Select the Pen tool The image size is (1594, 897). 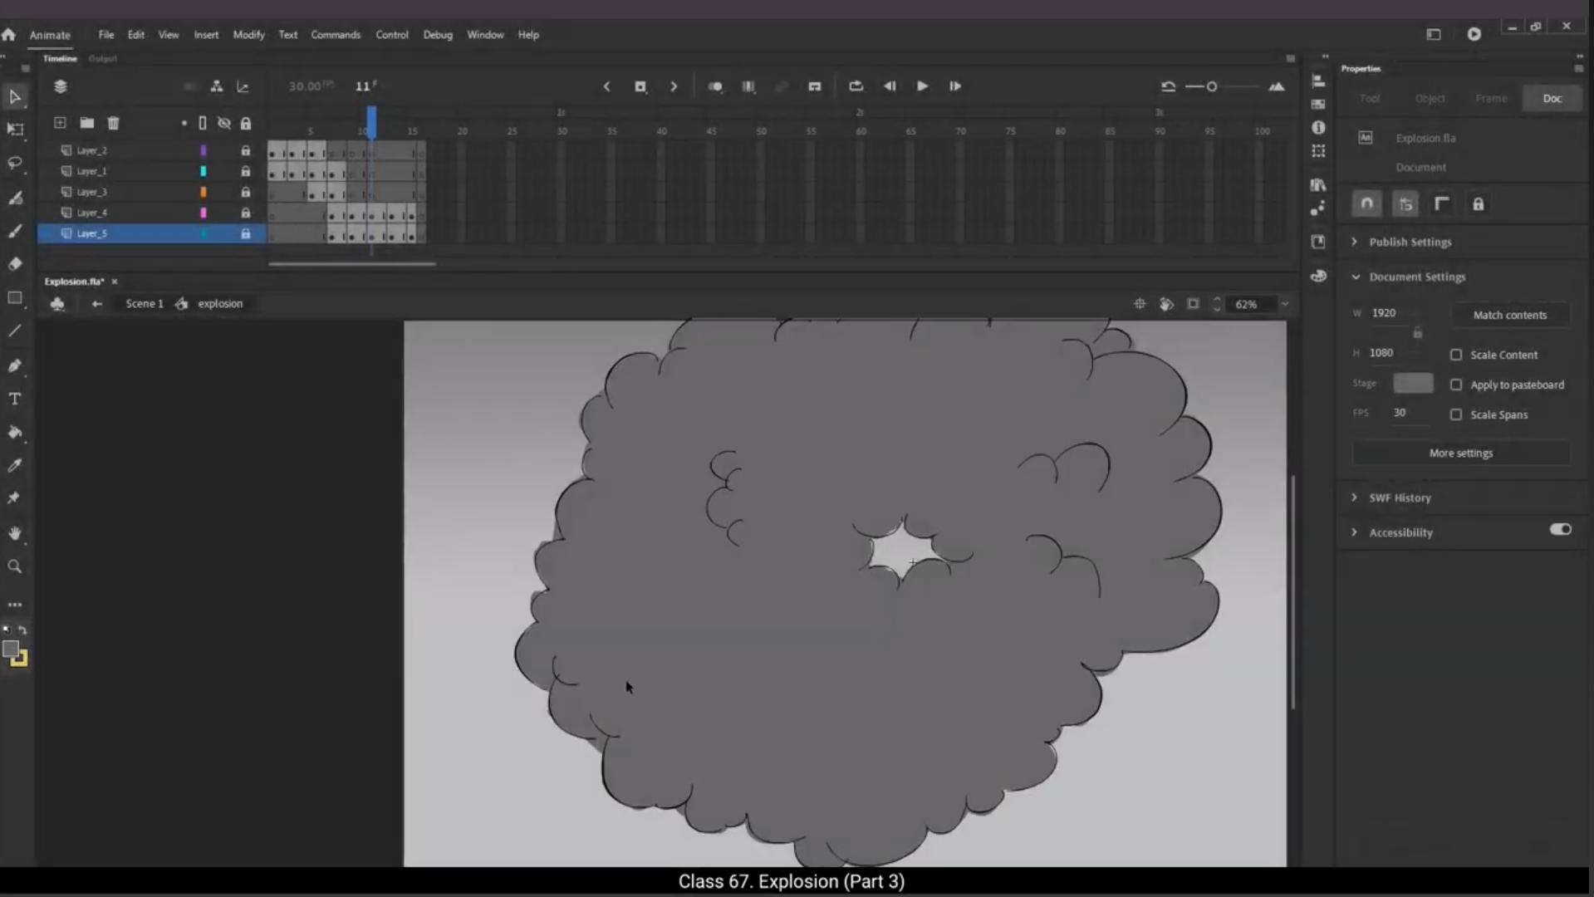click(15, 365)
